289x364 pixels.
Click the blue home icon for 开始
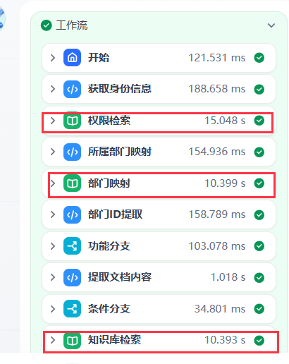click(72, 58)
